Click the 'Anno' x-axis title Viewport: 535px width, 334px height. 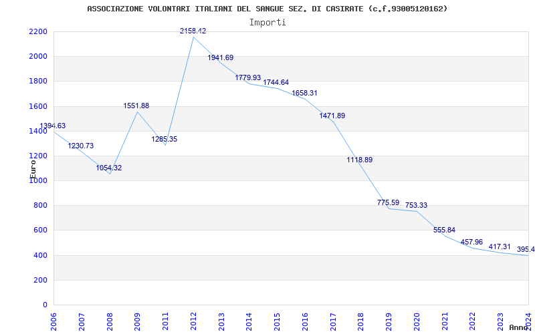coord(519,327)
